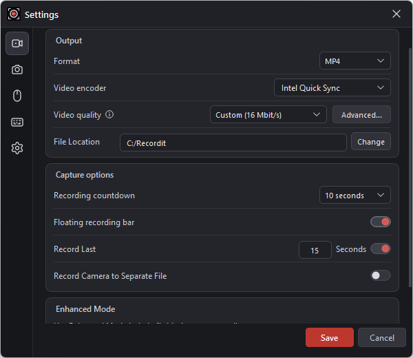413x358 pixels.
Task: Click the Record Last seconds field
Action: 315,250
